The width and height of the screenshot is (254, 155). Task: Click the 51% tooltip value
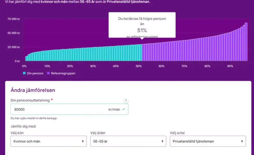(x=142, y=30)
